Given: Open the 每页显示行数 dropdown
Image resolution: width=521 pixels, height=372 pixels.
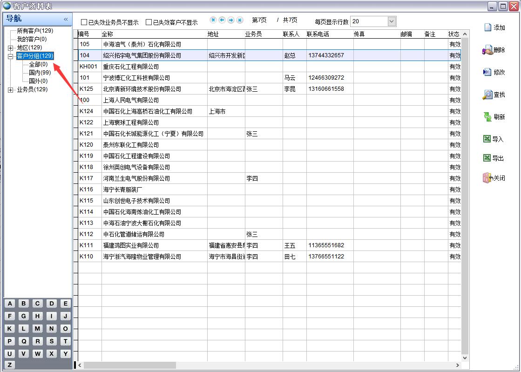Looking at the screenshot, I should (x=392, y=21).
